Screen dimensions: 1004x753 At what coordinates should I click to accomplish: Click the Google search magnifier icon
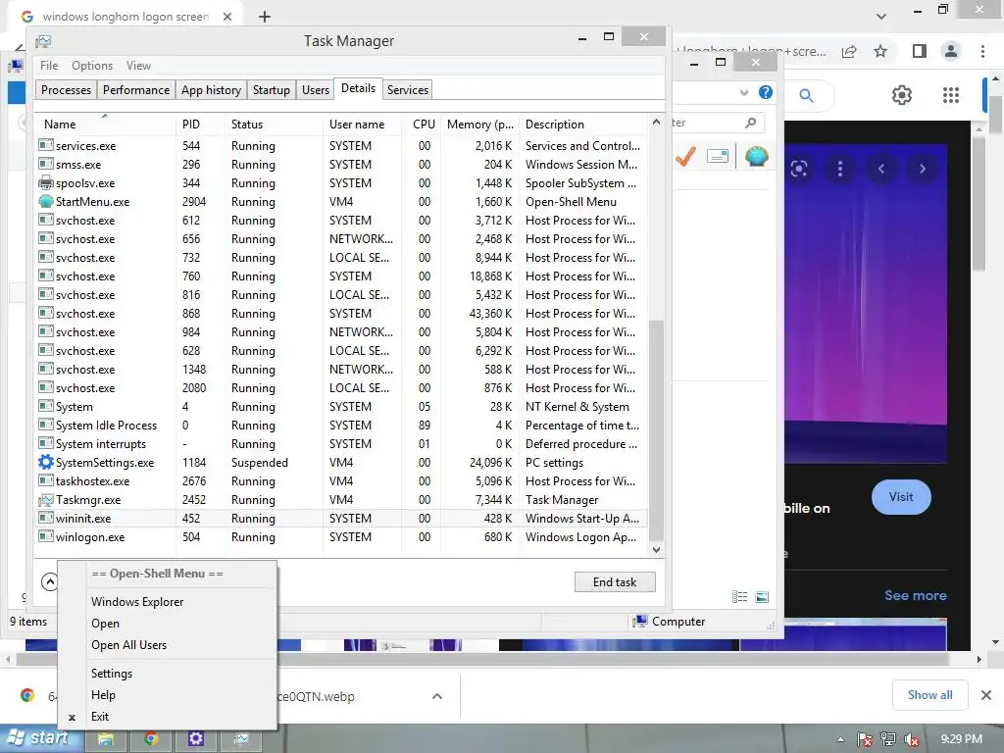click(x=806, y=96)
